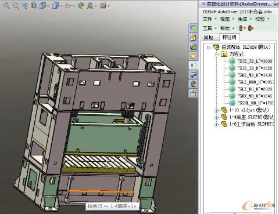Select the equation "$LZ_HMB_H"
The height and width of the screenshot is (214, 279).
click(x=256, y=82)
